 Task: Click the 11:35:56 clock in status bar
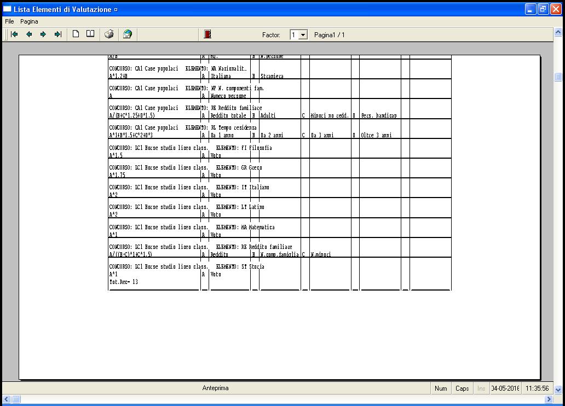(x=537, y=388)
